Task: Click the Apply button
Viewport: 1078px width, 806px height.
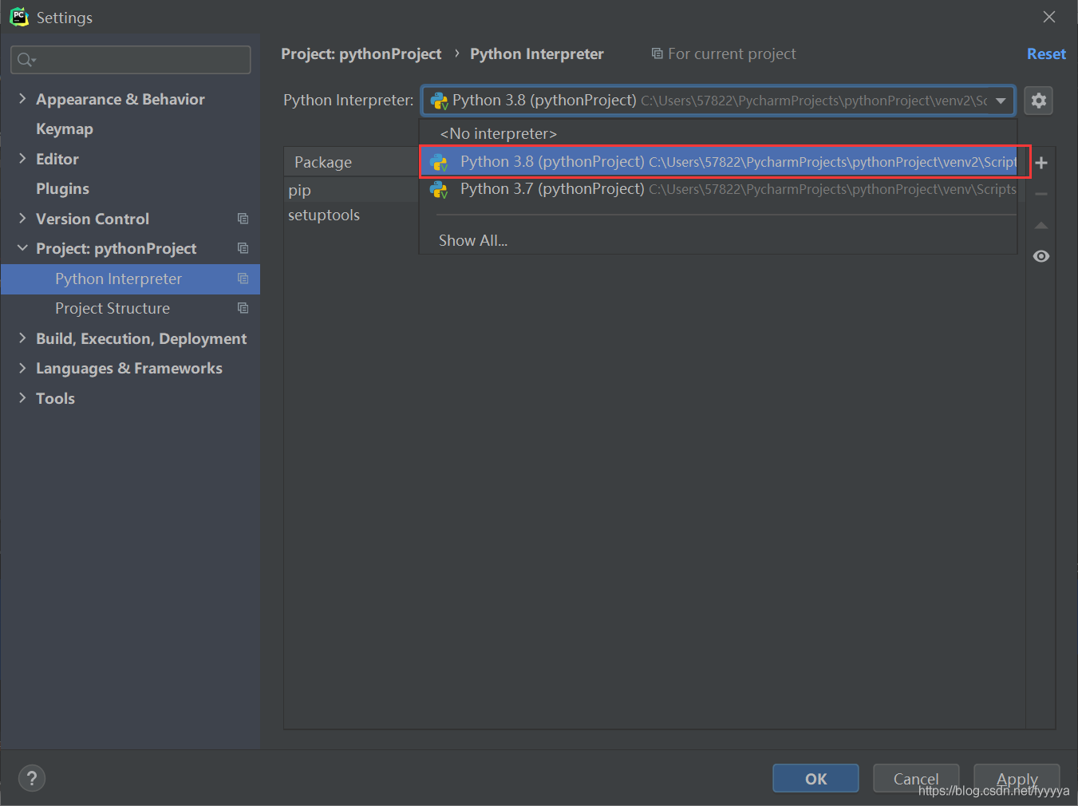Action: 1017,778
